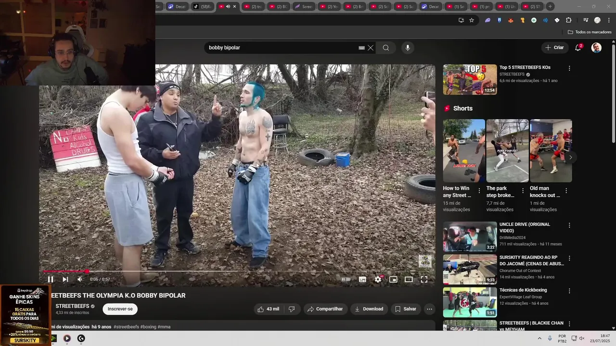Switch to the TikTok (58) tab
This screenshot has width=616, height=346.
click(202, 6)
